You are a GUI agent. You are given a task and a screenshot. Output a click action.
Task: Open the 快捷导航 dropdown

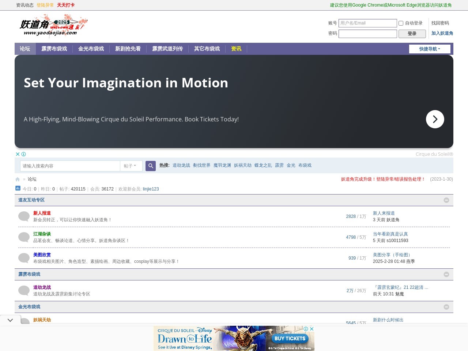[430, 49]
